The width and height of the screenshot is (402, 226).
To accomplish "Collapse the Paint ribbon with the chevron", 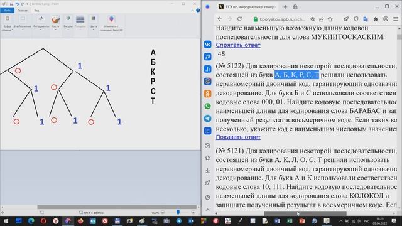I will click(x=193, y=11).
